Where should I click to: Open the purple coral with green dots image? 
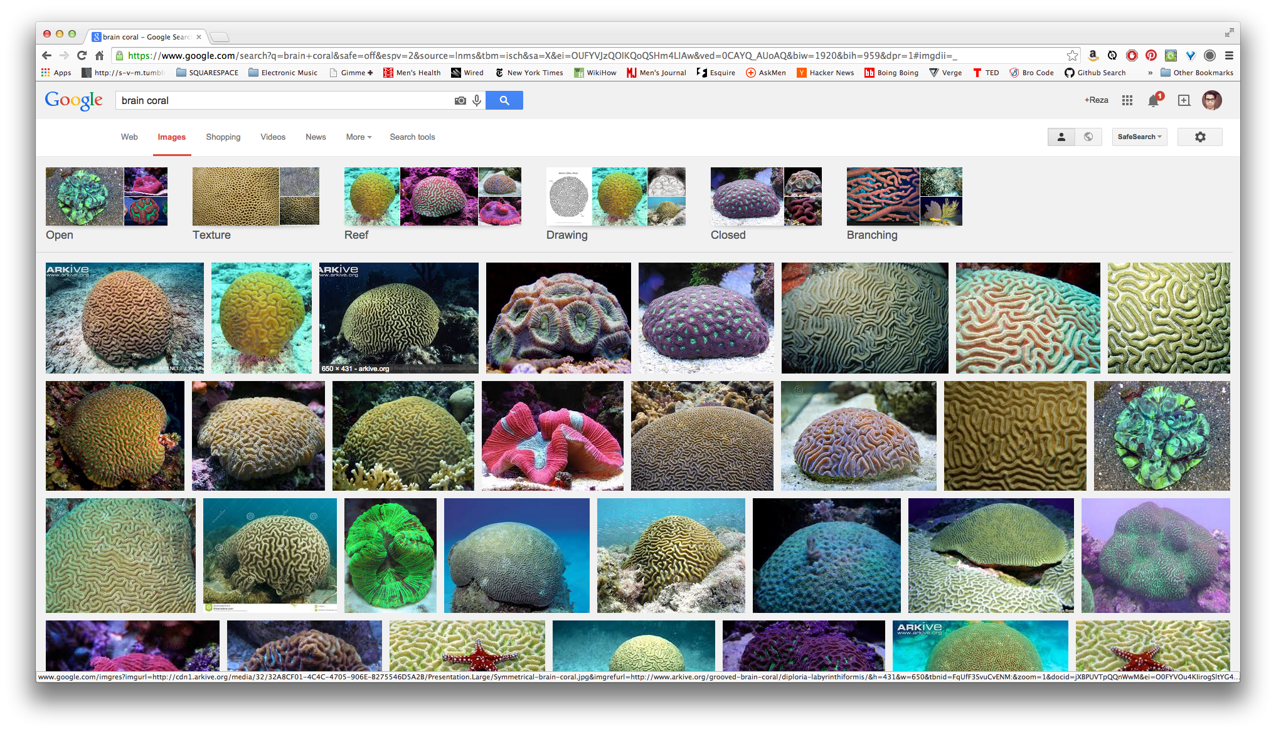(706, 318)
